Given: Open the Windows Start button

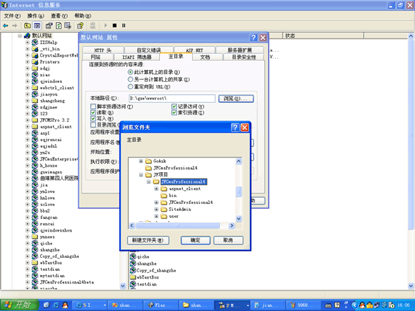Looking at the screenshot, I should pyautogui.click(x=19, y=305).
